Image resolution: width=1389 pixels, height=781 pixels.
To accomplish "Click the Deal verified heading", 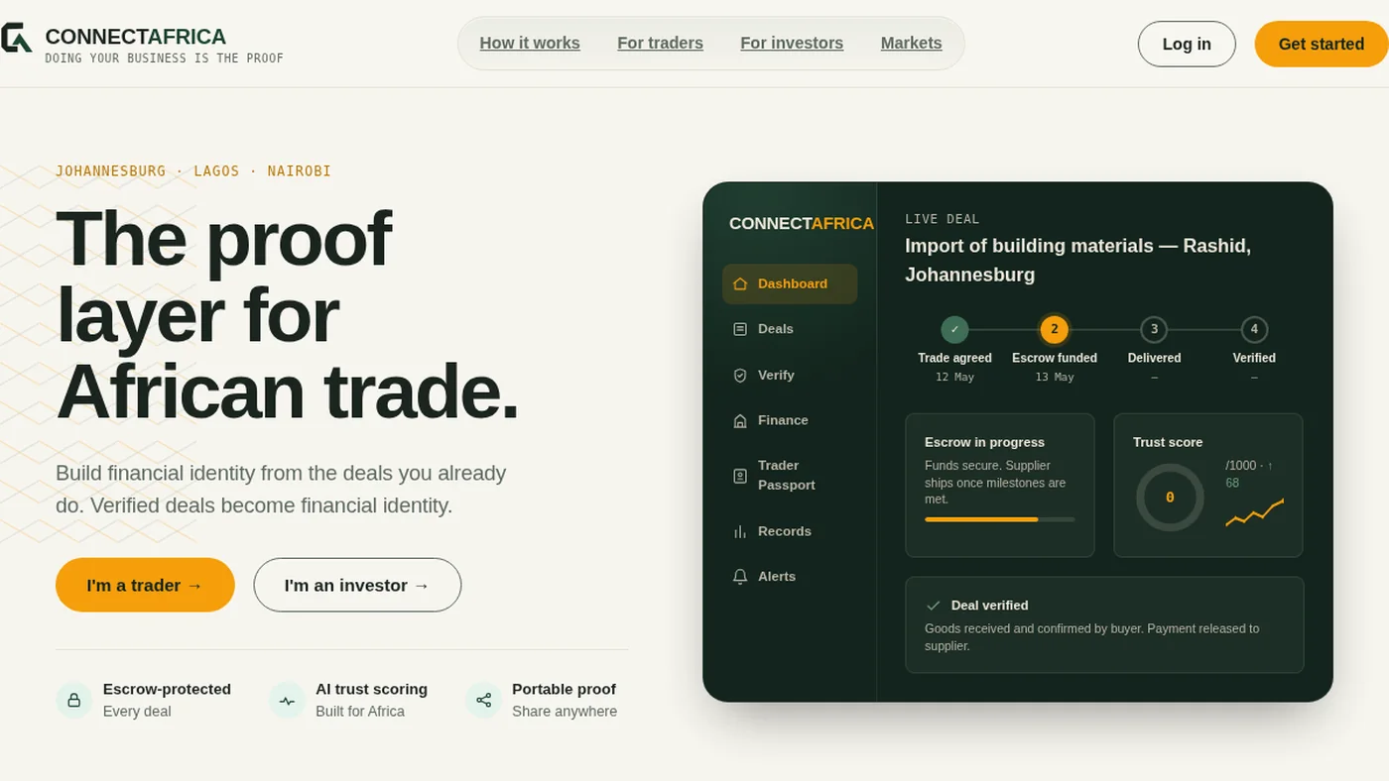I will pos(989,606).
